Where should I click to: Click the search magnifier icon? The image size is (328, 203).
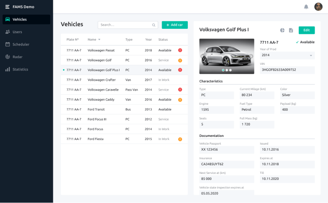coord(153,25)
